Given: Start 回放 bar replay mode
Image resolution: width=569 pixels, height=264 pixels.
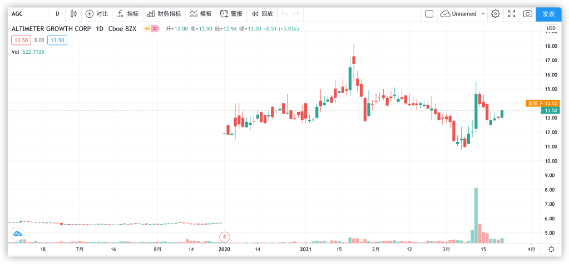Looking at the screenshot, I should click(262, 13).
